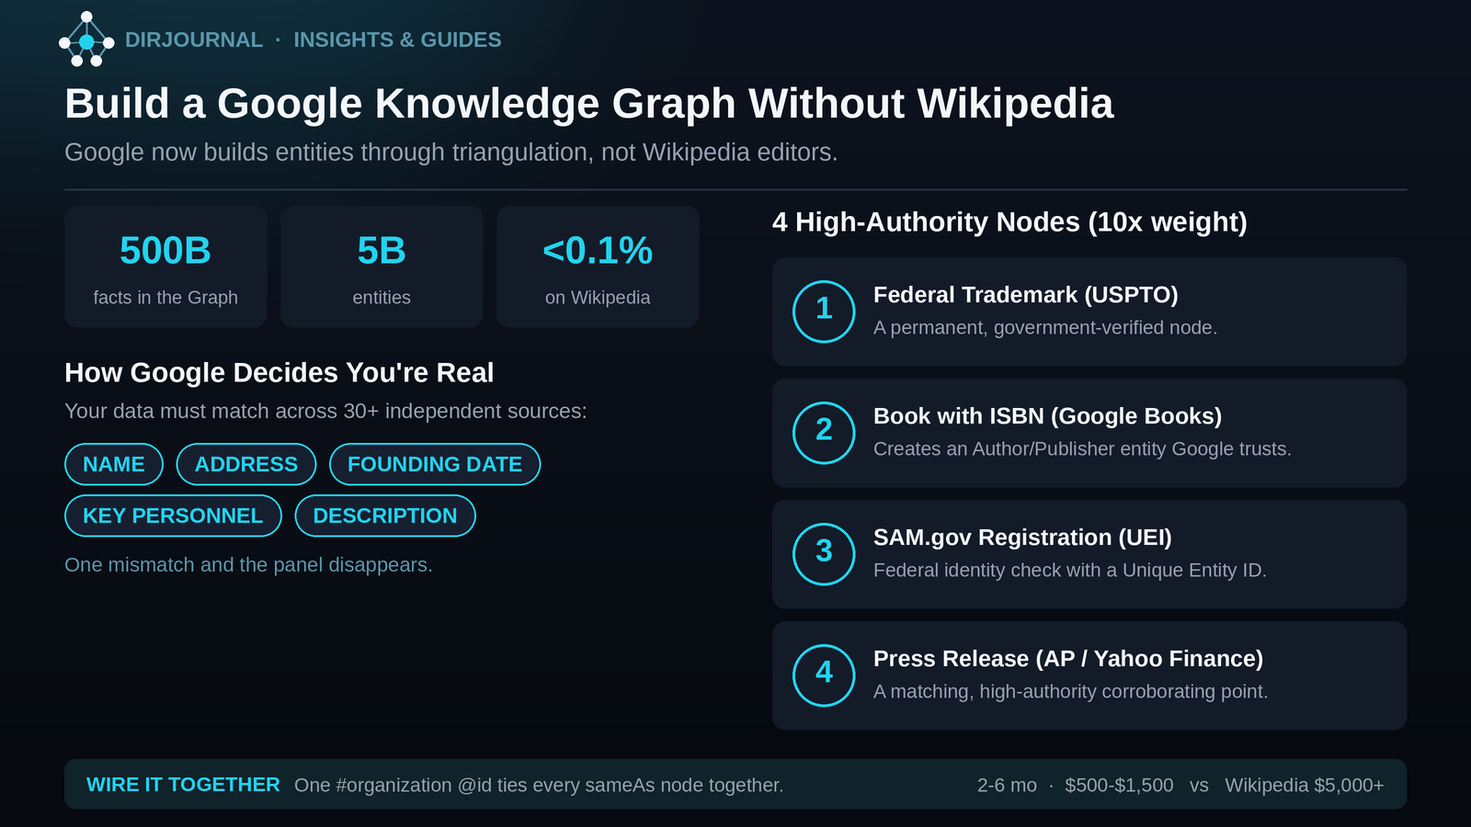Click the DIRJOURNAL brand text
Image resolution: width=1471 pixels, height=827 pixels.
[x=194, y=40]
